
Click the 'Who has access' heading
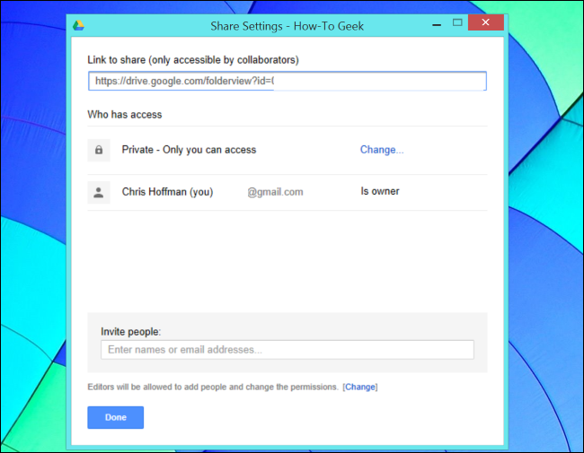point(124,115)
